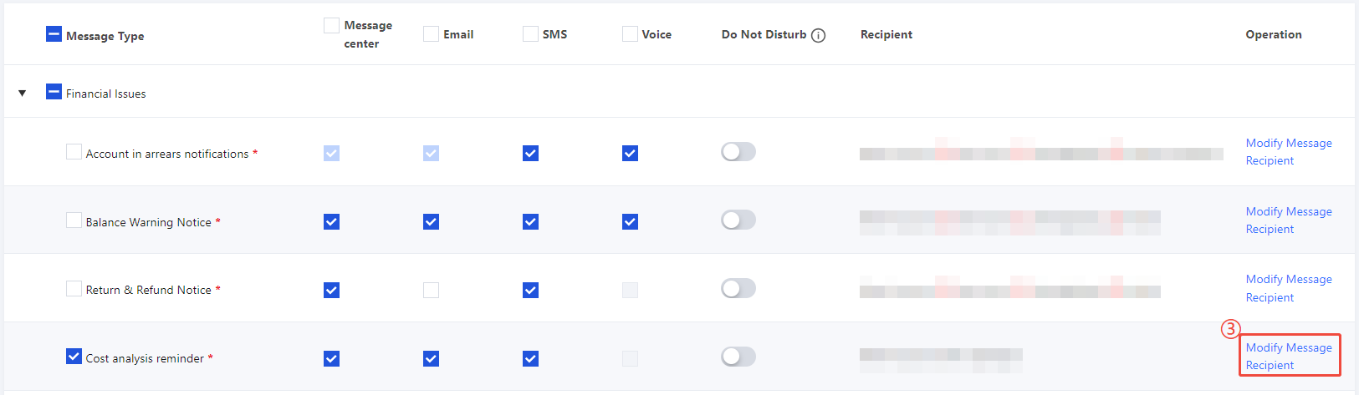This screenshot has height=395, width=1359.
Task: Check the Voice column header checkbox
Action: pos(630,33)
